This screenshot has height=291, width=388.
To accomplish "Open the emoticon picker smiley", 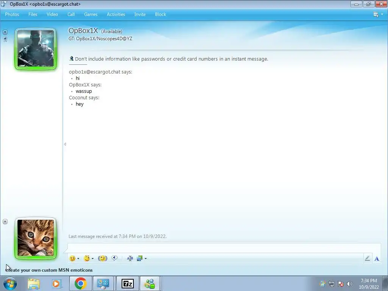I will click(72, 258).
